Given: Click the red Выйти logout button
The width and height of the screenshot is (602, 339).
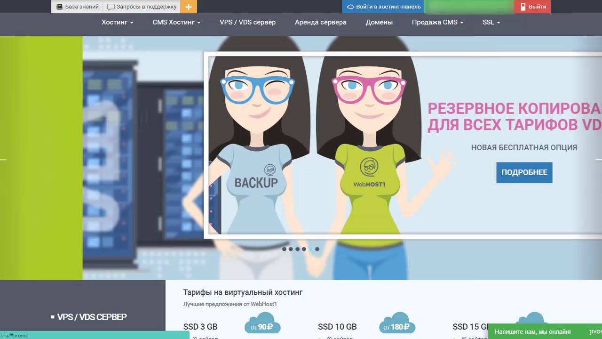Looking at the screenshot, I should point(532,7).
